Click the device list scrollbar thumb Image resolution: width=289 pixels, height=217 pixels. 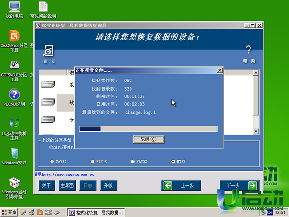coord(256,95)
